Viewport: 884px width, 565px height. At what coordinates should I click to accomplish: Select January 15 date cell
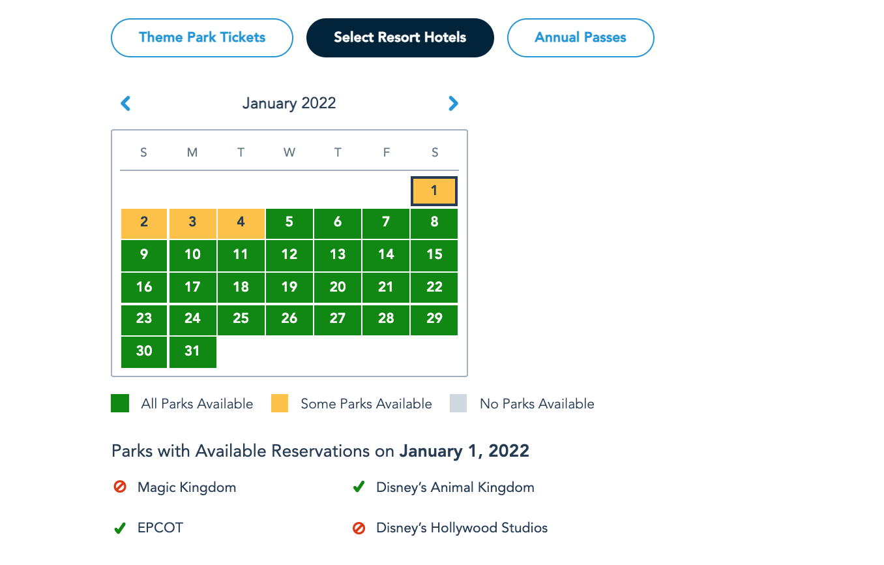pos(434,255)
